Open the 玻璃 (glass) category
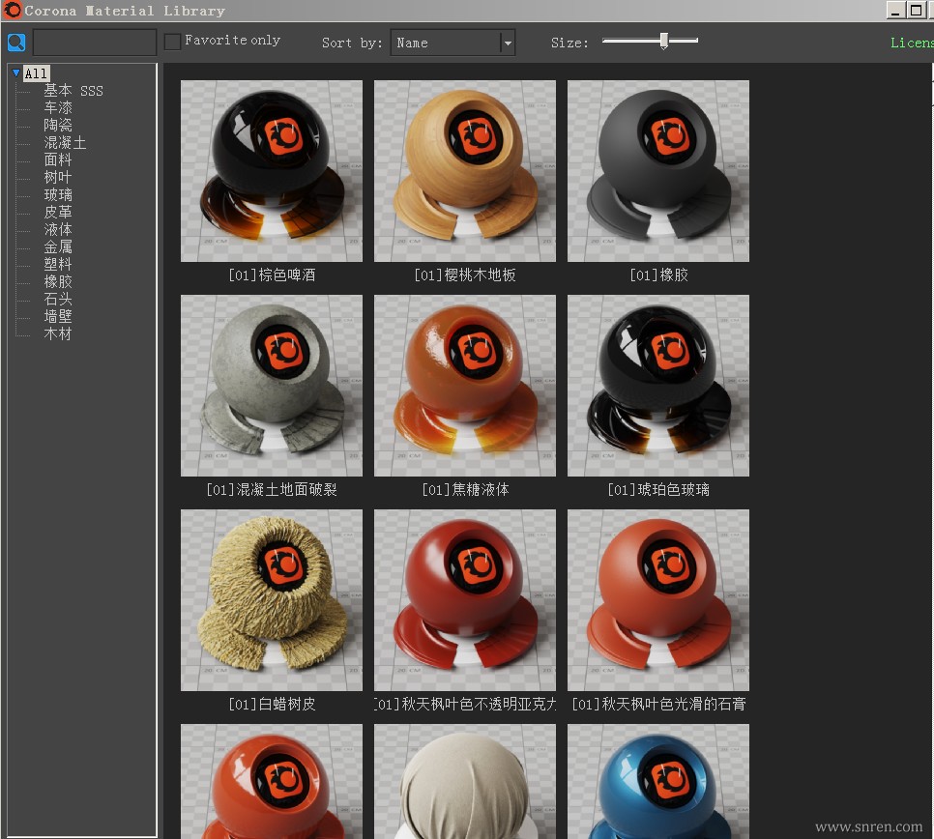This screenshot has height=839, width=934. click(x=58, y=195)
